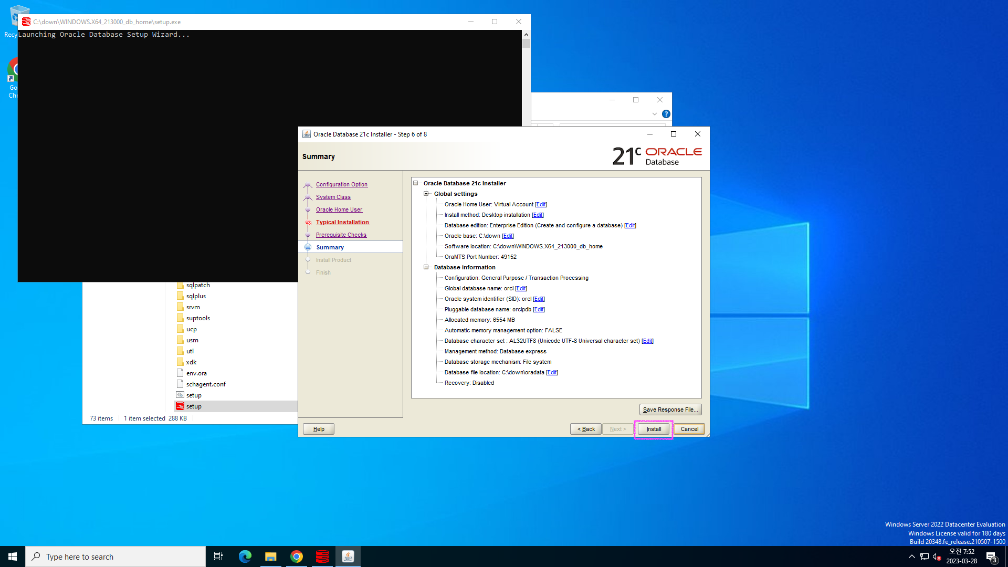Click the Cancel button in installer

(689, 429)
